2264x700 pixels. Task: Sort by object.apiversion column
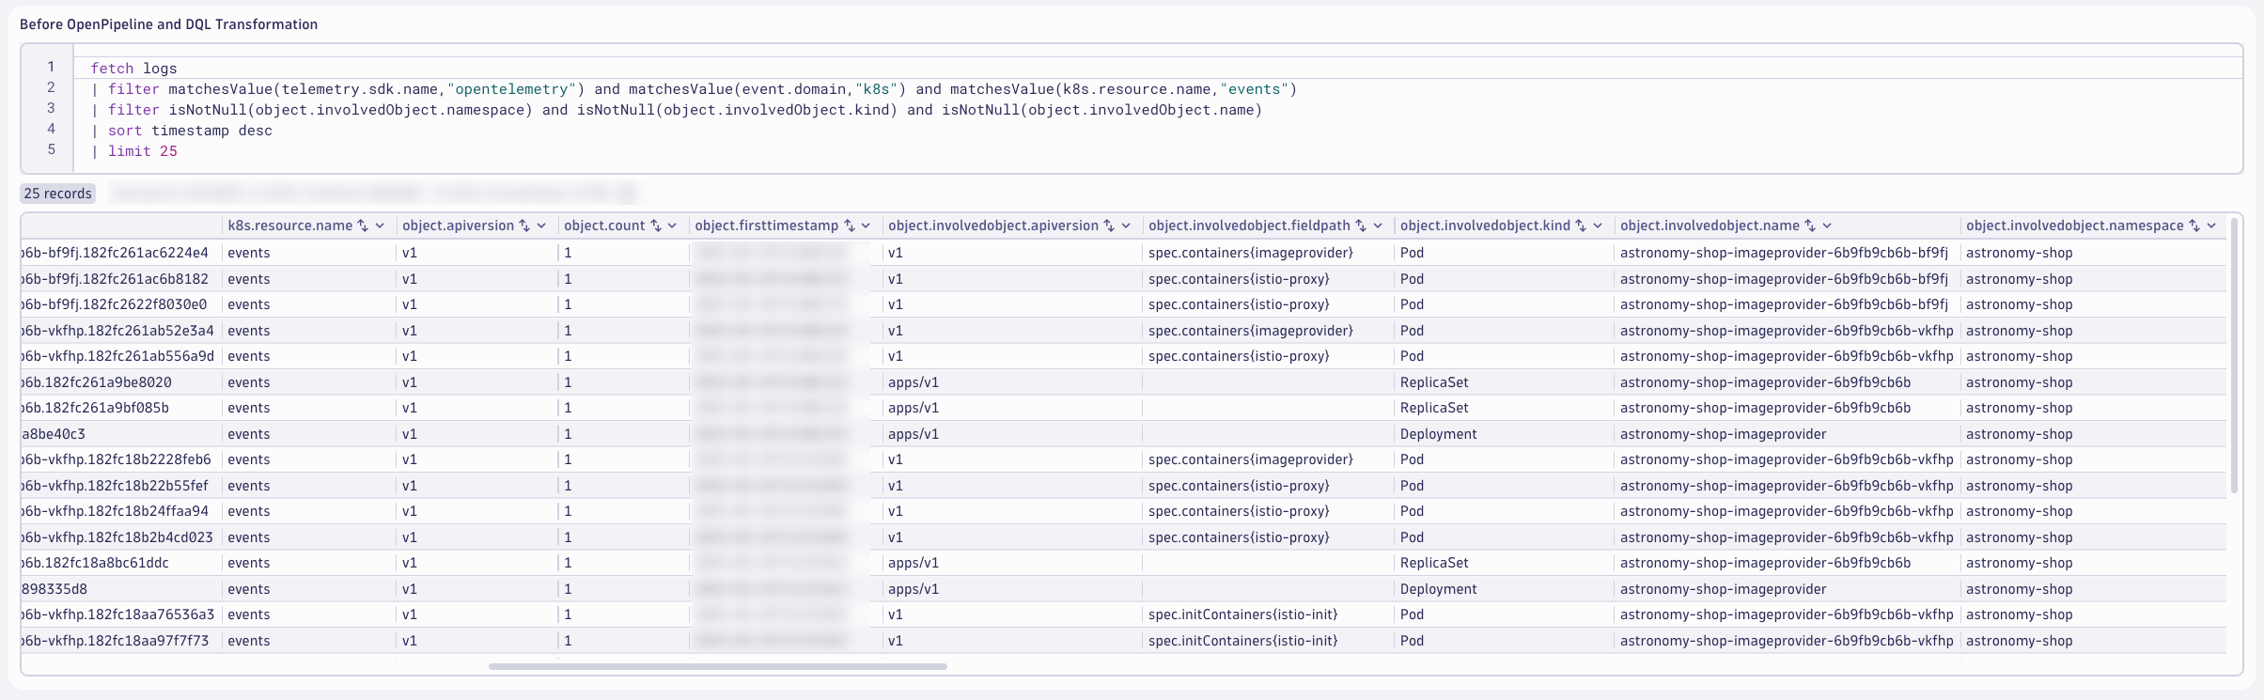[524, 226]
